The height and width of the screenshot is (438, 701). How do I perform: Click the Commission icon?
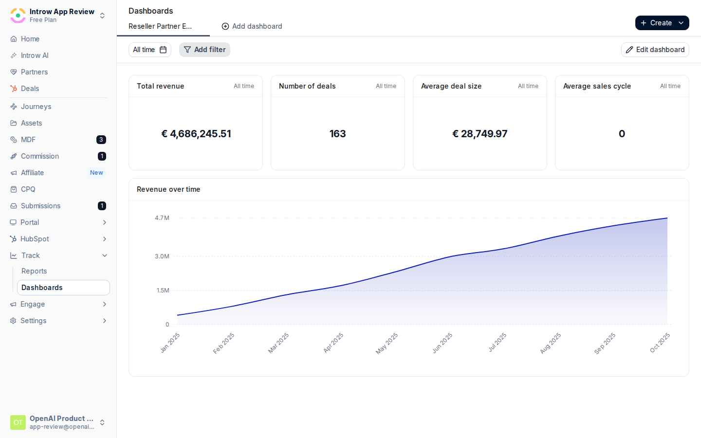point(14,156)
